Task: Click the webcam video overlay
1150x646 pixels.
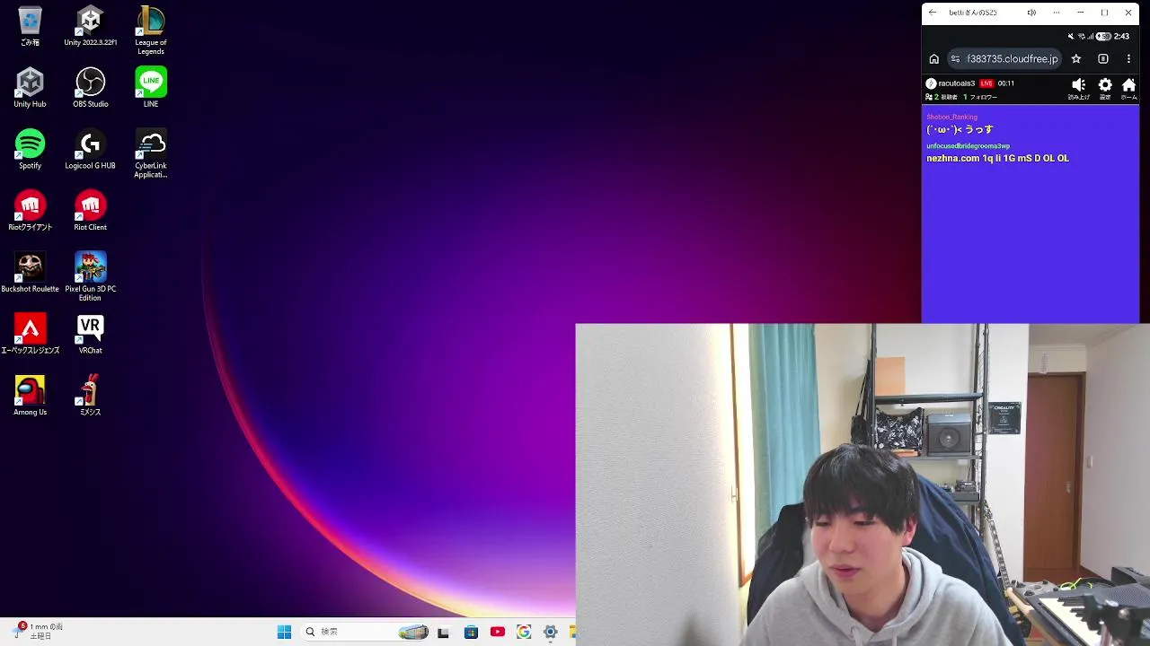Action: click(862, 484)
